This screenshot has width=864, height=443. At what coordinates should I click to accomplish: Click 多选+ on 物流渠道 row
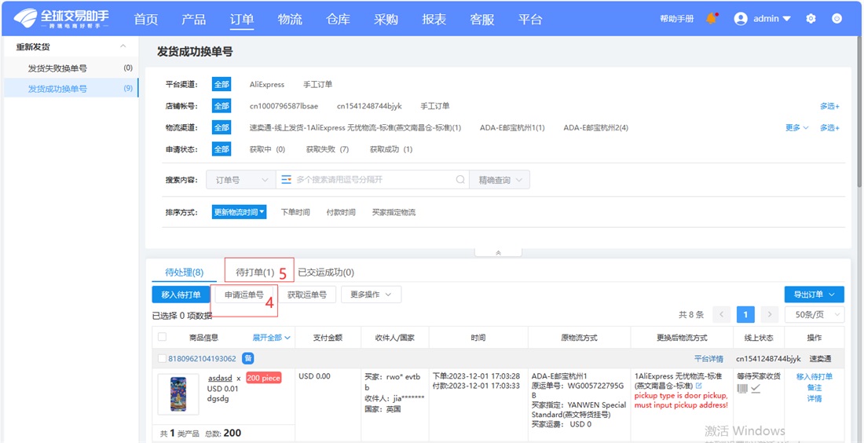(829, 127)
